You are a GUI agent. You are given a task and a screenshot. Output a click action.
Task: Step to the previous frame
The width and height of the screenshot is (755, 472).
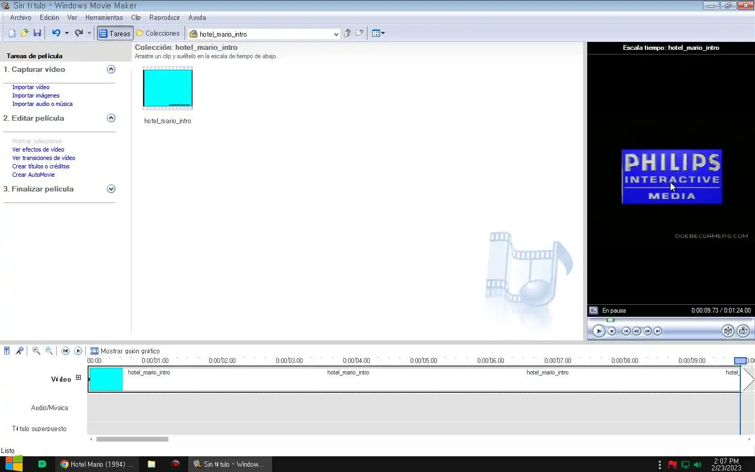pyautogui.click(x=637, y=331)
